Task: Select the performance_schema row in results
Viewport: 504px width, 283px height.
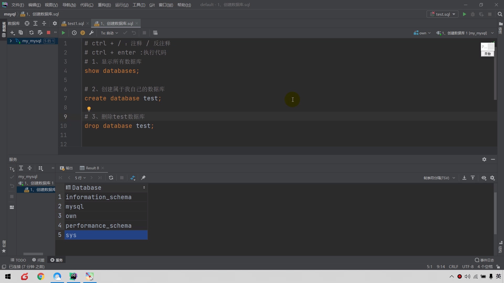Action: (99, 225)
